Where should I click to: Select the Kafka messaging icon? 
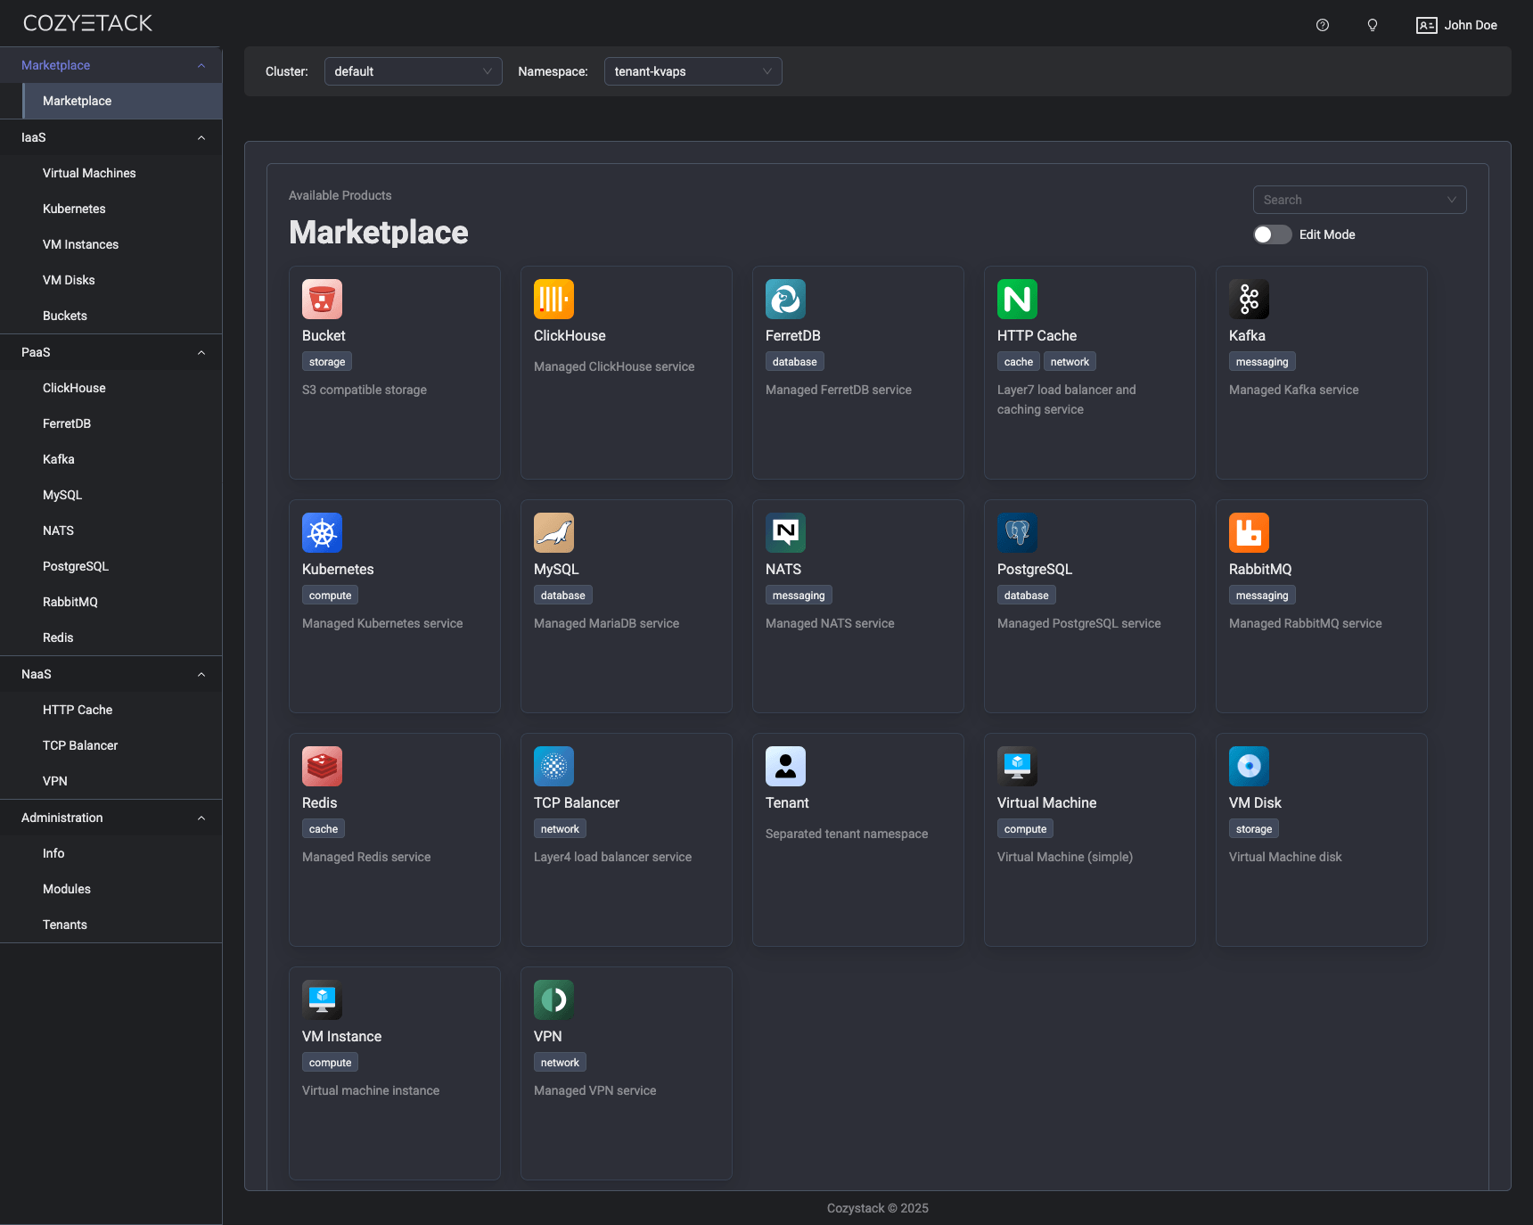tap(1249, 299)
